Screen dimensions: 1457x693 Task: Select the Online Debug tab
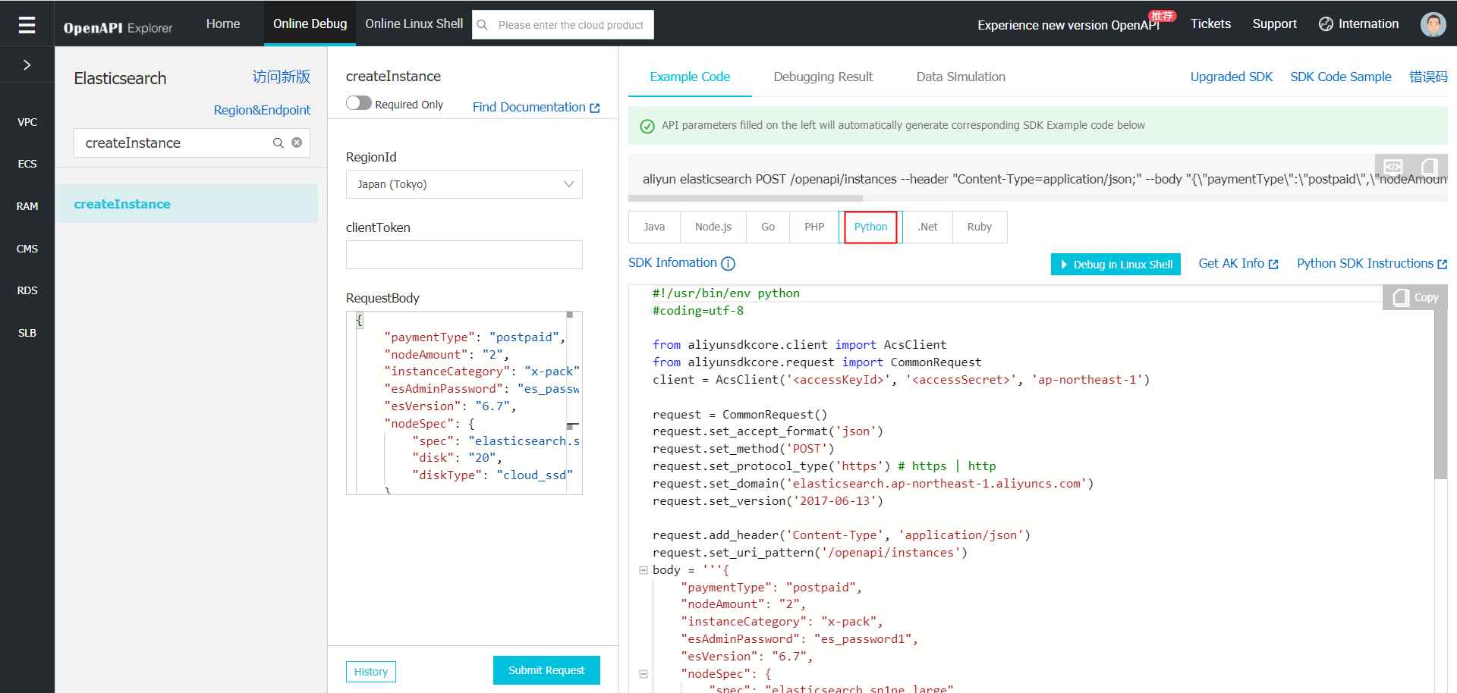pos(310,24)
